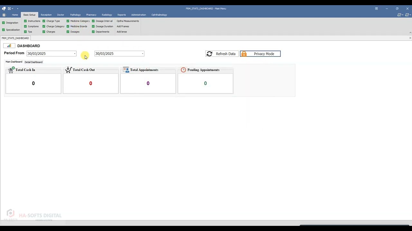
Task: Open the Home ribbon tab
Action: [15, 15]
